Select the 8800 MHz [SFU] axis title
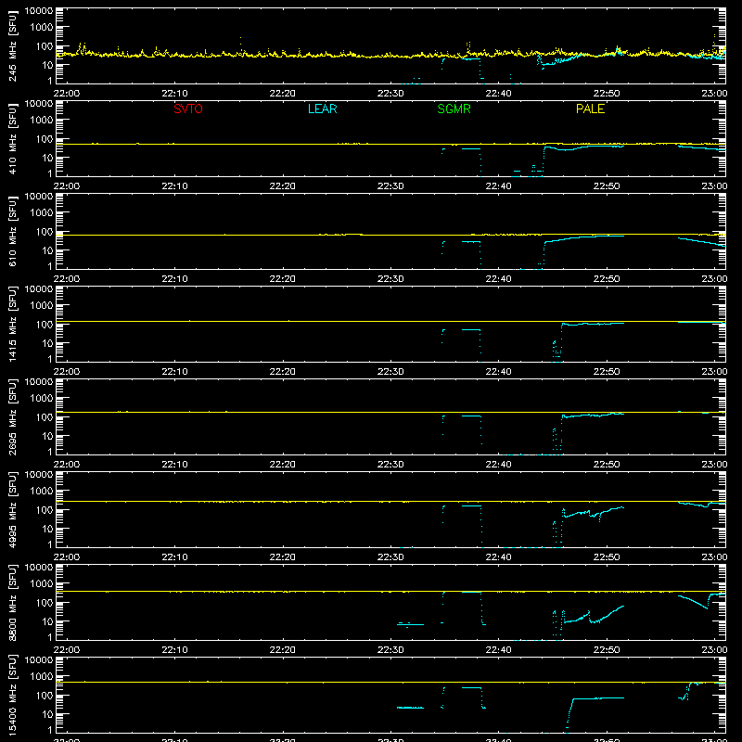This screenshot has width=742, height=742. pyautogui.click(x=13, y=602)
